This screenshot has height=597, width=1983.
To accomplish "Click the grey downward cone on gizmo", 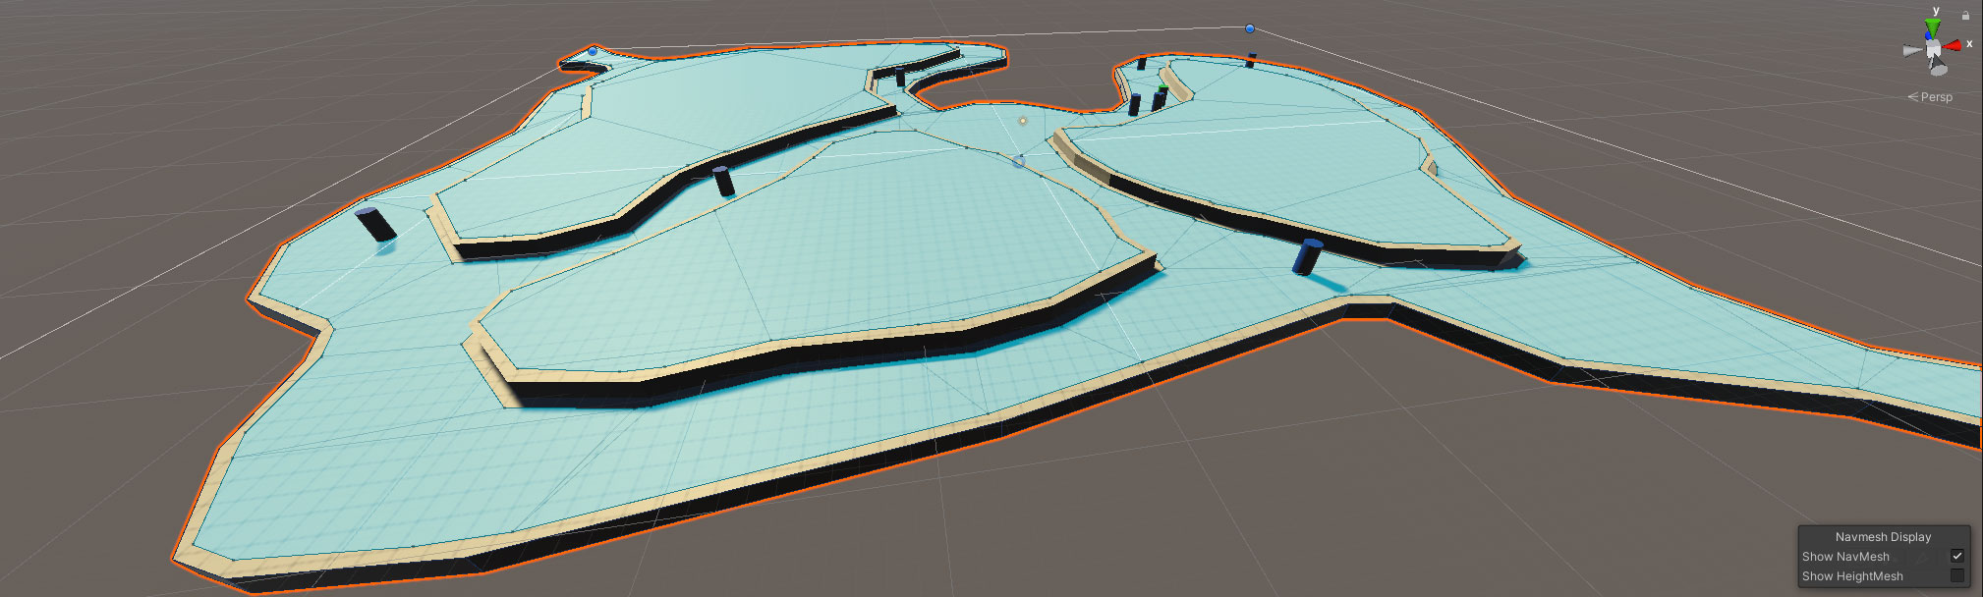I will [1938, 68].
